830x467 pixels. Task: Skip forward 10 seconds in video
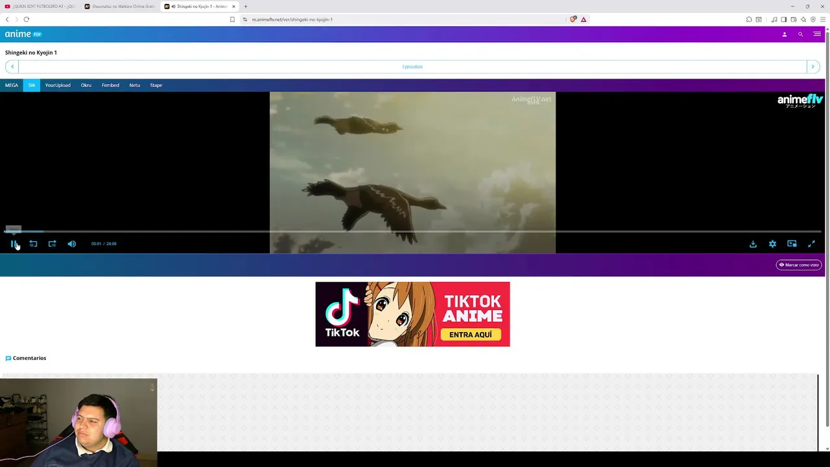(53, 244)
